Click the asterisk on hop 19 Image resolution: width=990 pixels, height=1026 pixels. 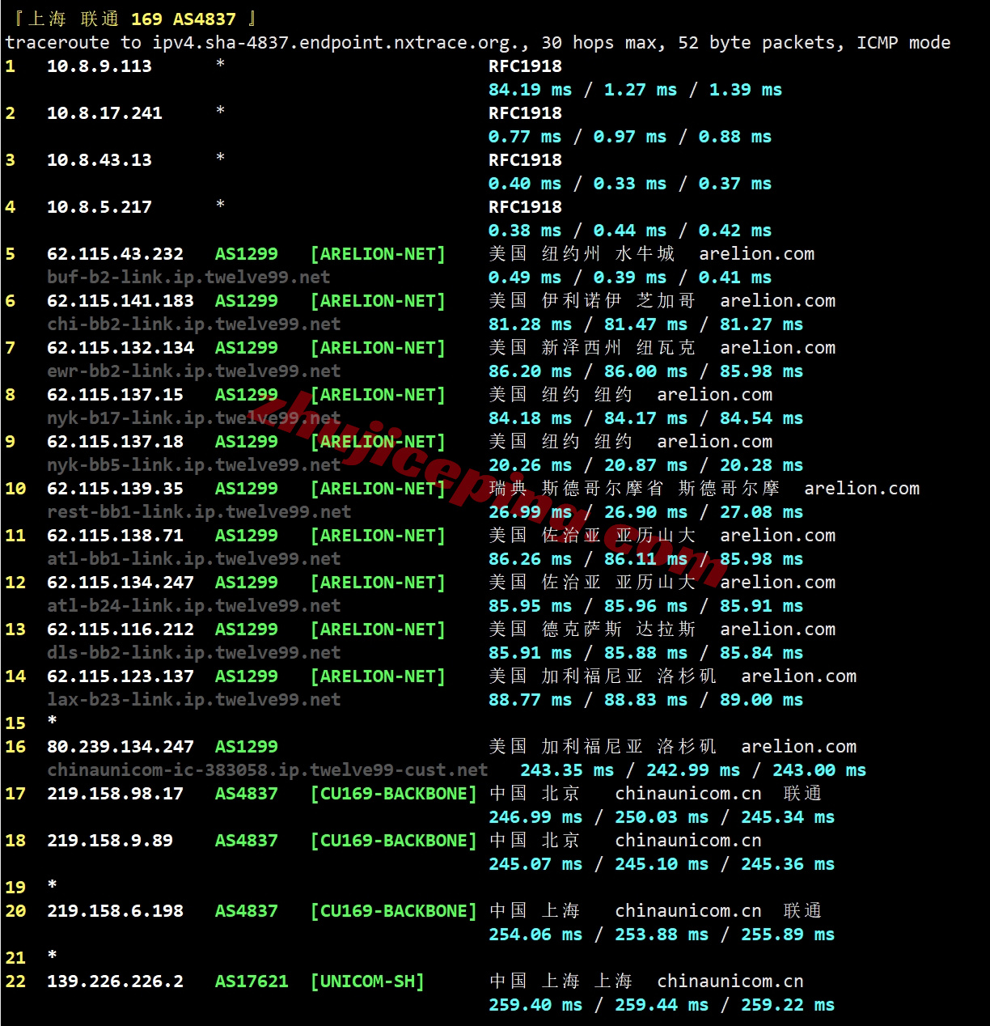pyautogui.click(x=52, y=885)
